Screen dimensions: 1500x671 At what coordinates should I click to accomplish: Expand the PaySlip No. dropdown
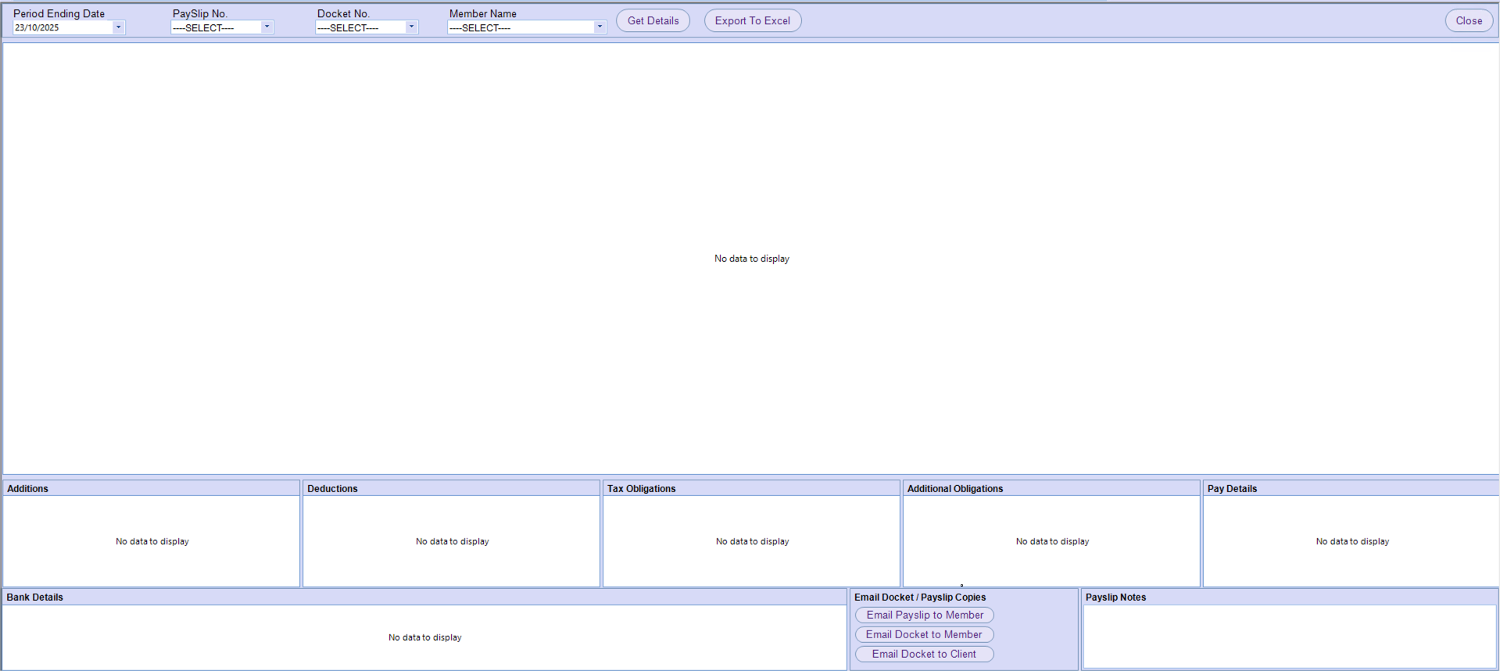point(267,27)
